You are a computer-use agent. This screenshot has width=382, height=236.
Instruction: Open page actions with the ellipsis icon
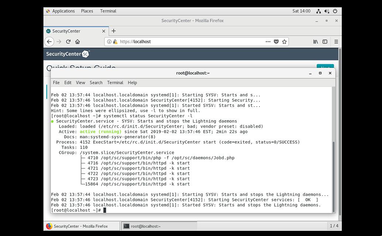point(268,41)
